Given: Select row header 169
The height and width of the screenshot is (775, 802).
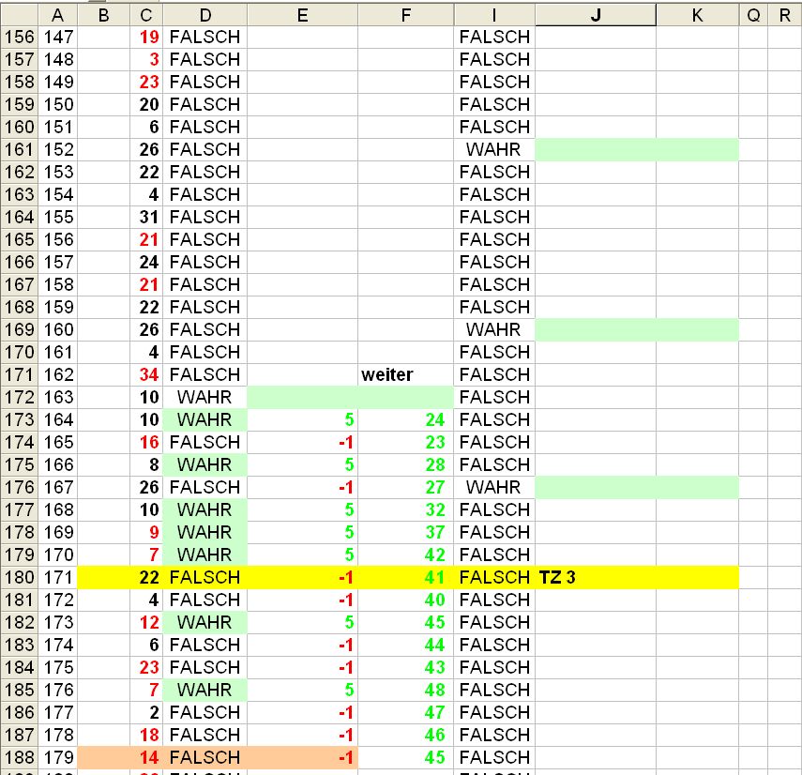Looking at the screenshot, I should click(19, 329).
